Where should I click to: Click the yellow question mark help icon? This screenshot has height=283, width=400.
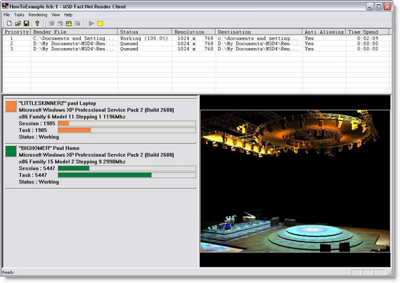click(x=37, y=23)
